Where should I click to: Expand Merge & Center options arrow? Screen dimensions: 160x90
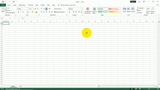click(x=66, y=12)
